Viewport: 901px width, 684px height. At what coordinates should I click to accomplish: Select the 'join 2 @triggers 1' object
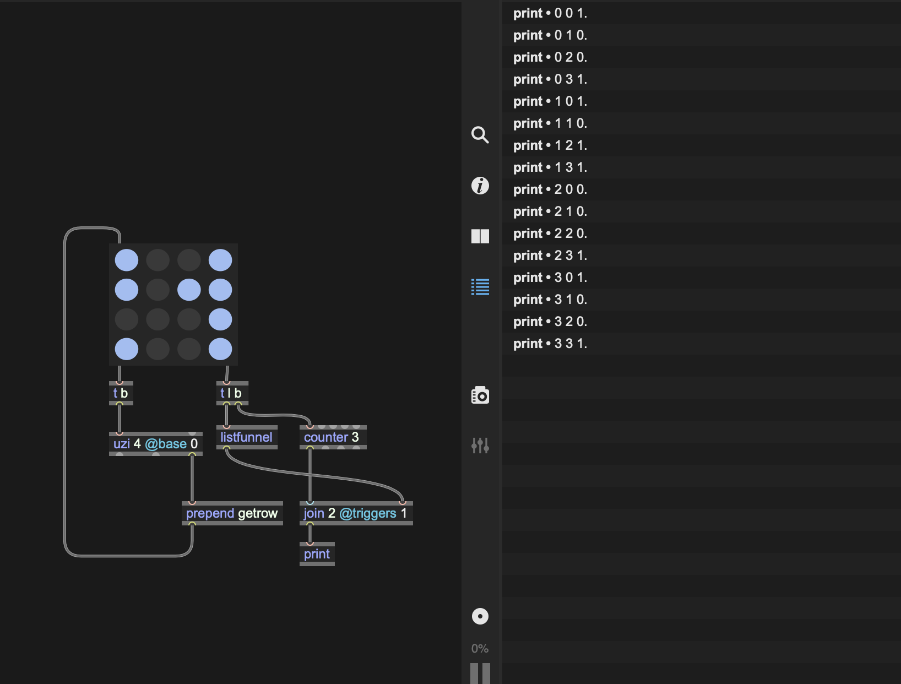click(355, 513)
